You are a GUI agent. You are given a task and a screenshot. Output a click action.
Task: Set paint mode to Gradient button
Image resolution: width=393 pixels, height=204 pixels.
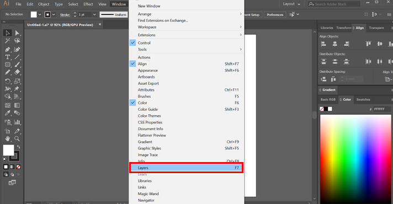point(12,167)
